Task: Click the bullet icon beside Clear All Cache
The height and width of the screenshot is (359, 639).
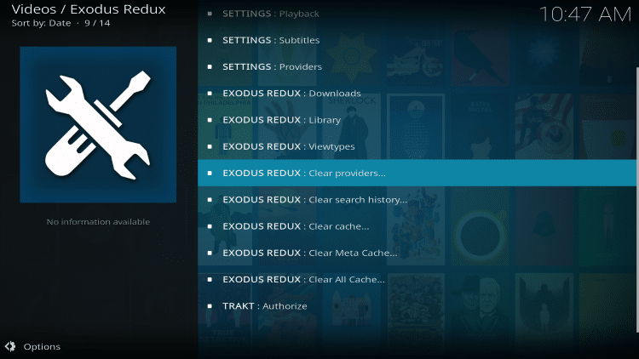Action: (210, 279)
